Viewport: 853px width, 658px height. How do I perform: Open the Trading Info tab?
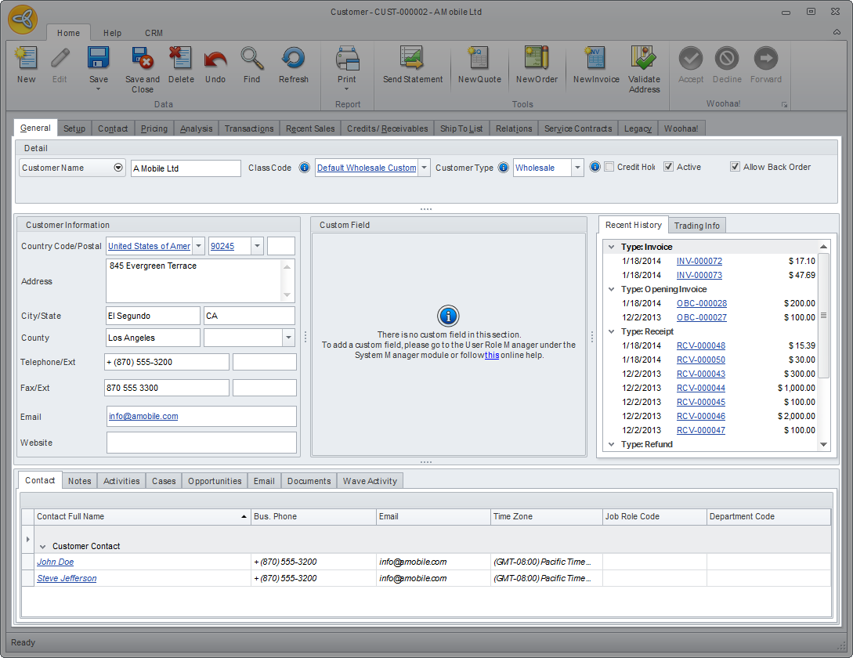click(696, 226)
